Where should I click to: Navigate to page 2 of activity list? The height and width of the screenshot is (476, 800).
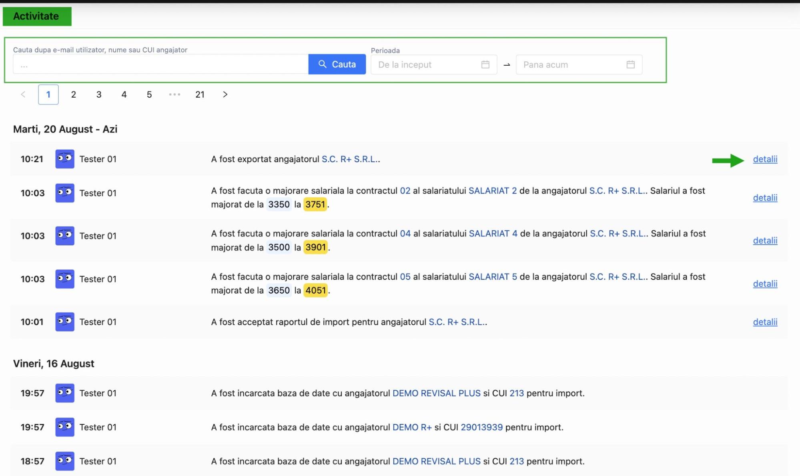click(72, 94)
